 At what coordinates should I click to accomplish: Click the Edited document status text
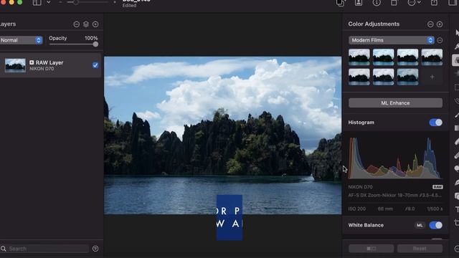[x=129, y=6]
